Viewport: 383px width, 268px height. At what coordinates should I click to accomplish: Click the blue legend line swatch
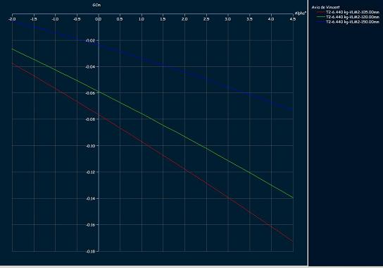point(320,22)
